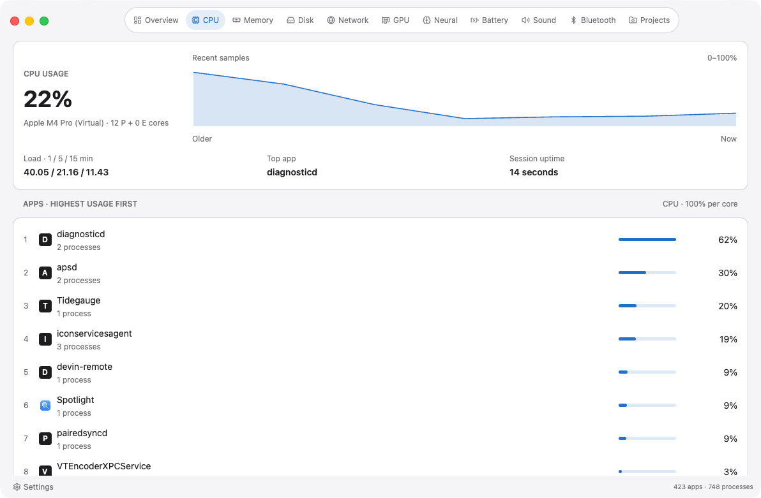The image size is (761, 498).
Task: Open the Overview tab
Action: pos(156,20)
